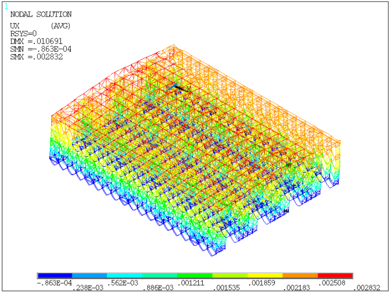Click the MX maximum marker on the model
The height and width of the screenshot is (293, 392).
(x=289, y=165)
